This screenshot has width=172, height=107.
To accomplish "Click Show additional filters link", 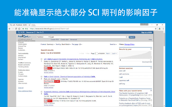I will coord(25,91).
